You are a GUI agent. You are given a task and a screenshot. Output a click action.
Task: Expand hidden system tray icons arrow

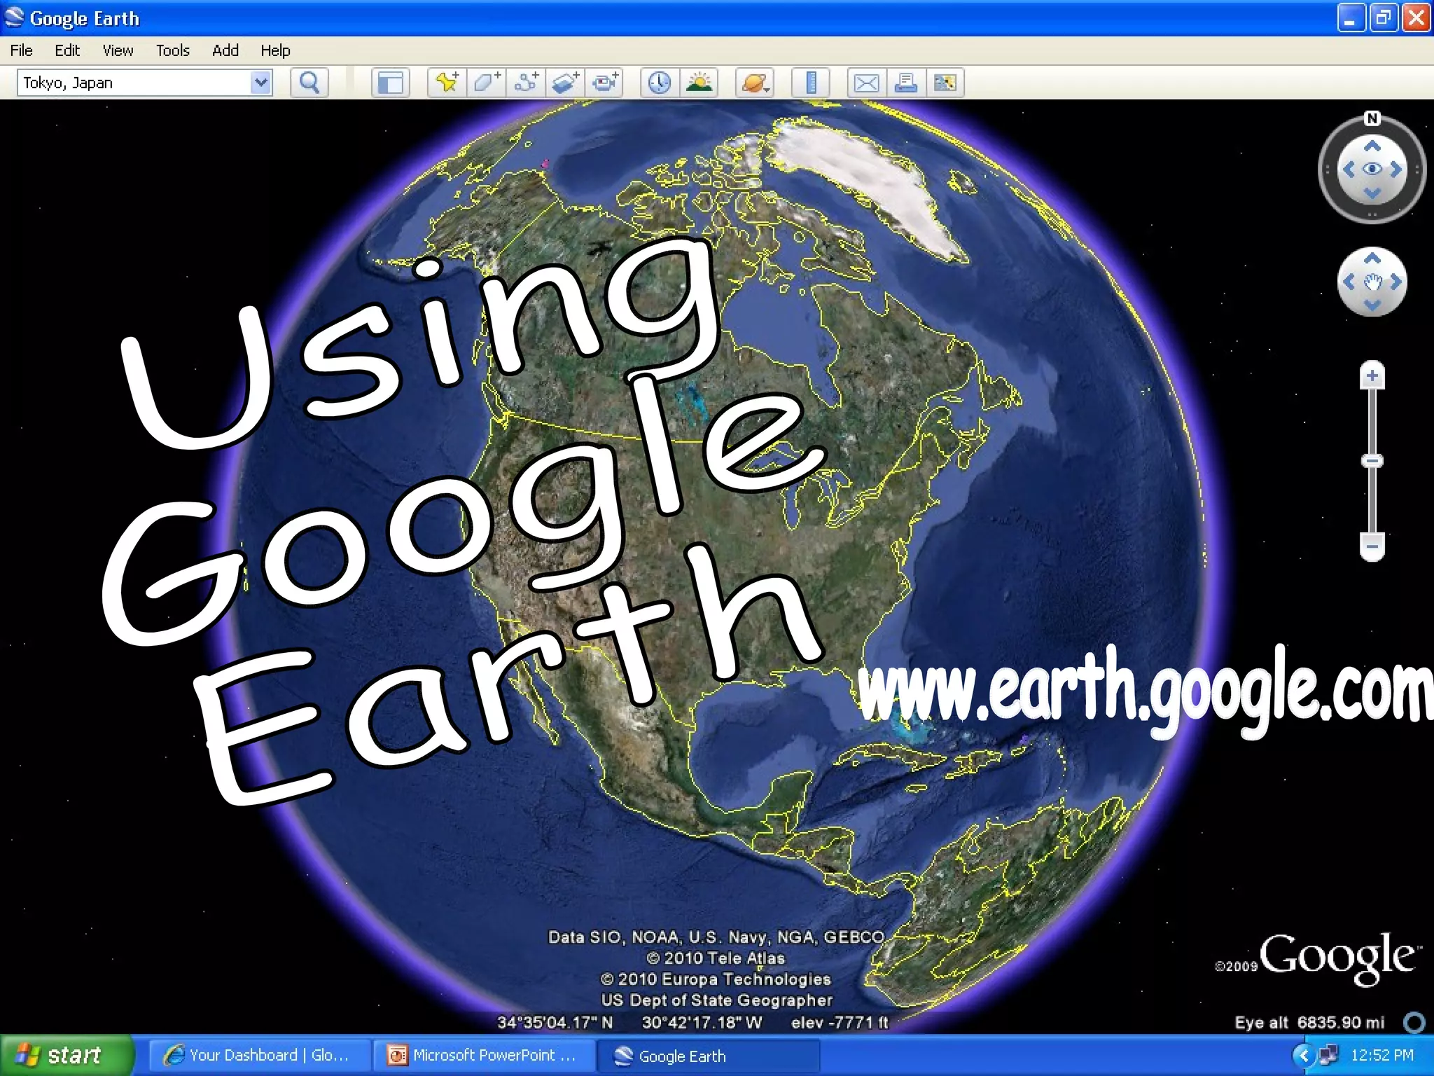click(1302, 1055)
